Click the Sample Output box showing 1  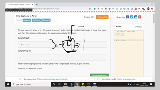(x=62, y=57)
